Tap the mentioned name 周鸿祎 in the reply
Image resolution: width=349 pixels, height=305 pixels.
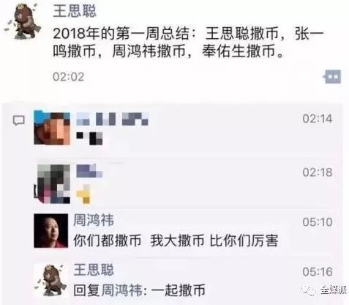point(121,290)
